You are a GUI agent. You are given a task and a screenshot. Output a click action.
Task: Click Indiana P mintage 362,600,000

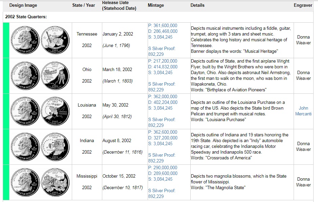click(163, 132)
